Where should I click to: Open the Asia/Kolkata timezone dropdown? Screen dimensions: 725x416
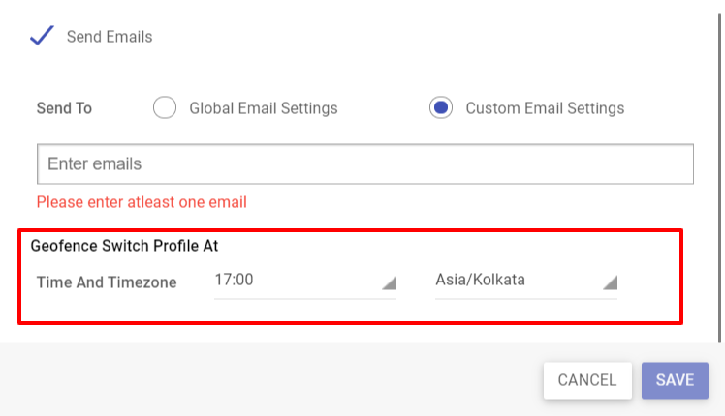(526, 281)
